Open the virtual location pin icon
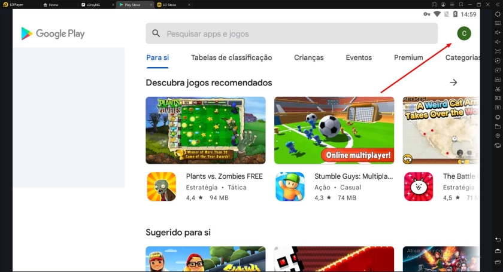This screenshot has height=272, width=503. 498,136
